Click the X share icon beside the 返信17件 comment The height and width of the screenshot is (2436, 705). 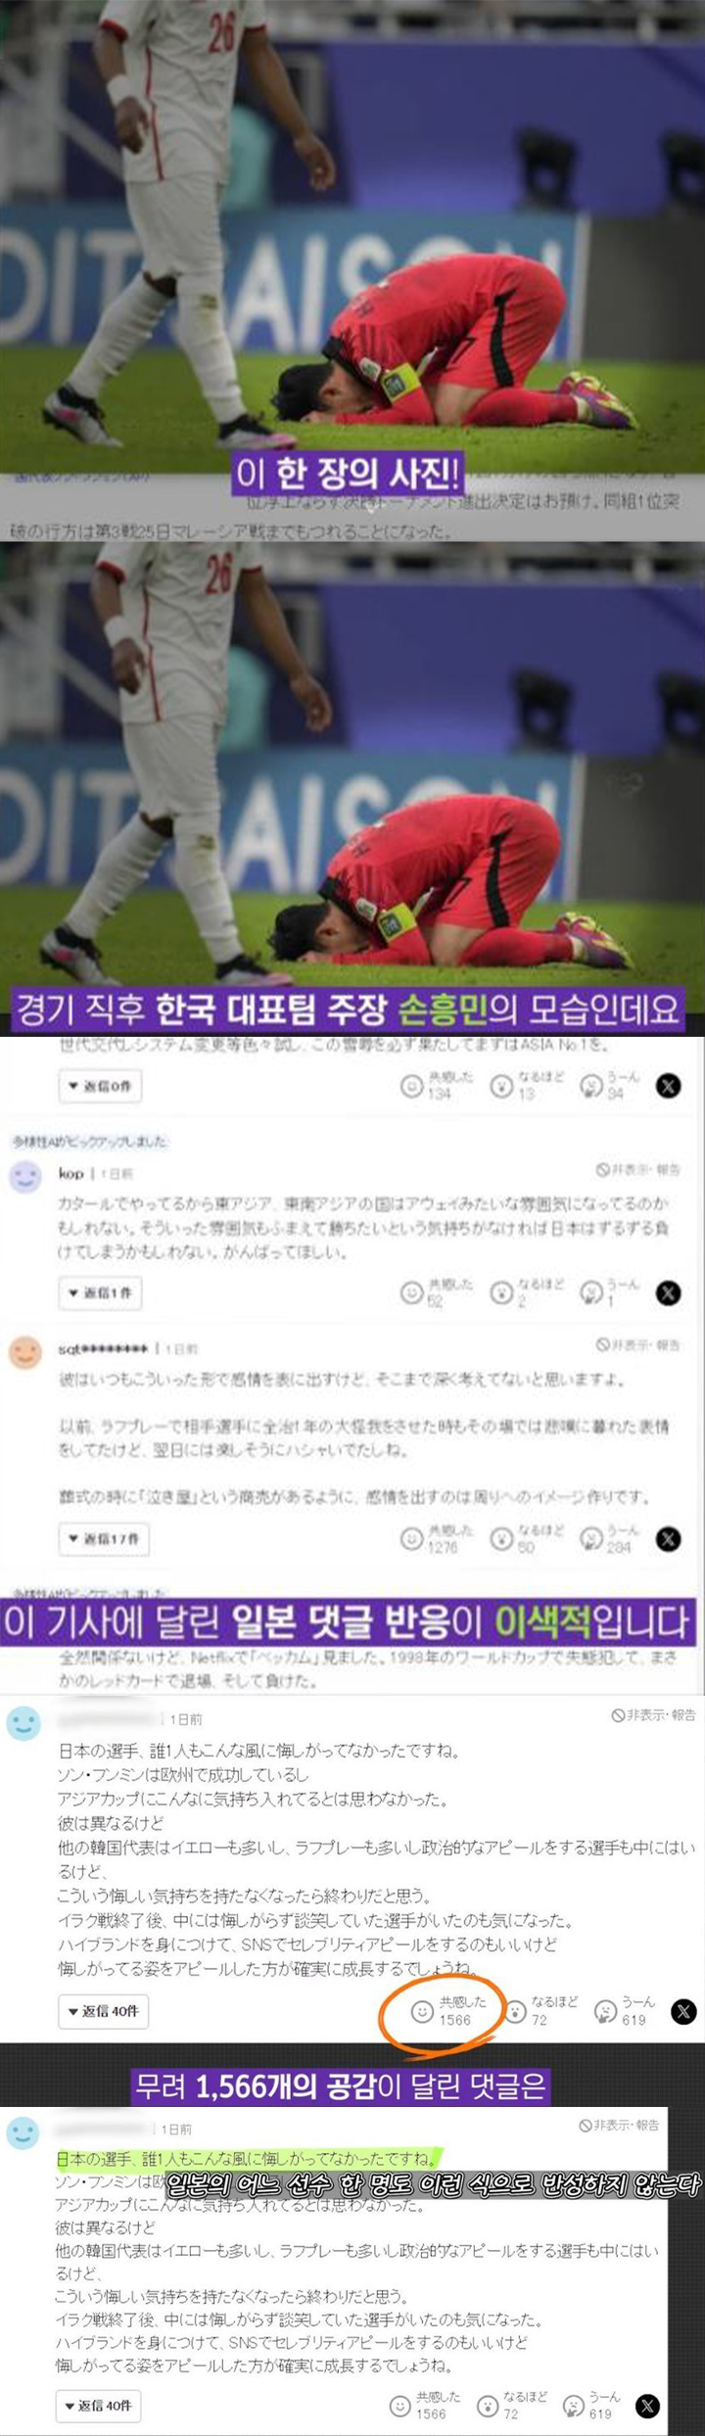(x=668, y=1538)
